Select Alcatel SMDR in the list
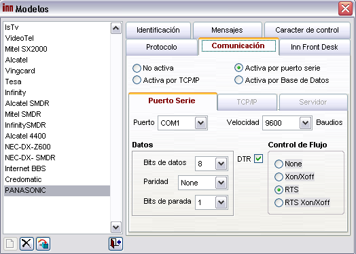 tap(57, 103)
